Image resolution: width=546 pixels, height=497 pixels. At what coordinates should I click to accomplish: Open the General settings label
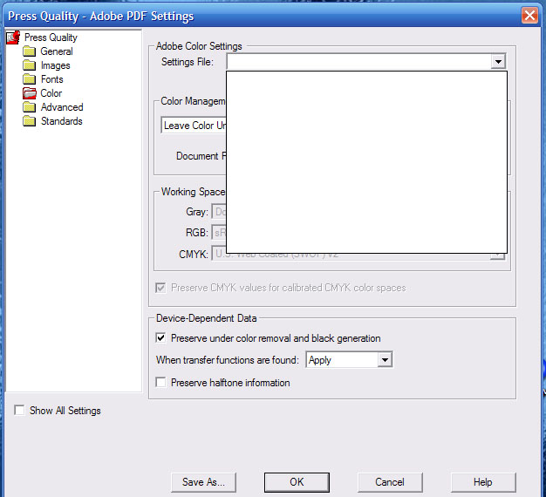[57, 51]
